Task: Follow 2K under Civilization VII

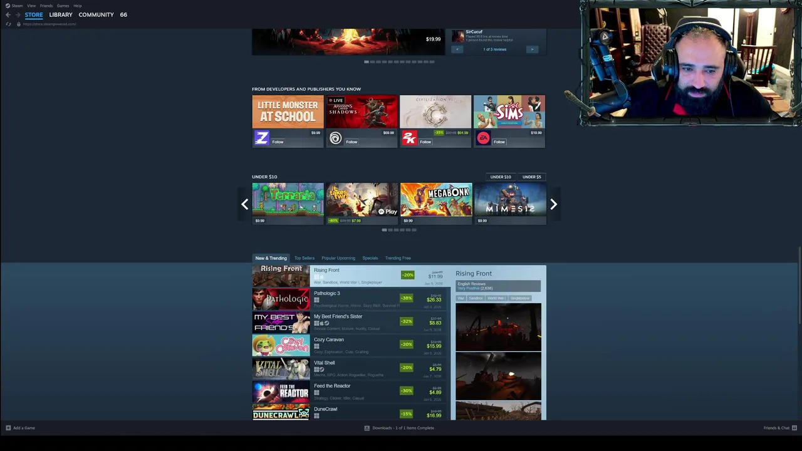Action: (x=425, y=142)
